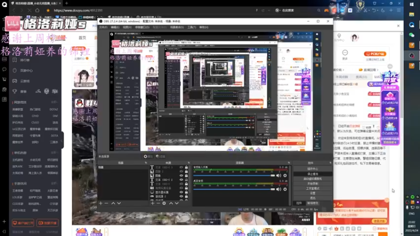The width and height of the screenshot is (420, 236).
Task: Pop out the 来源 dock panel
Action: (x=188, y=163)
